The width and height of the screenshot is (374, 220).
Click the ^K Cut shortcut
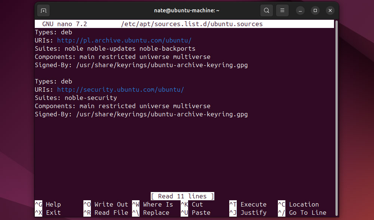tap(192, 205)
